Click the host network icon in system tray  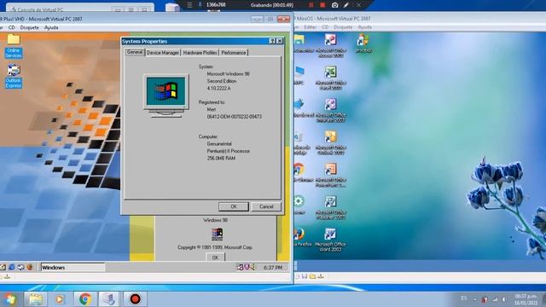[495, 299]
